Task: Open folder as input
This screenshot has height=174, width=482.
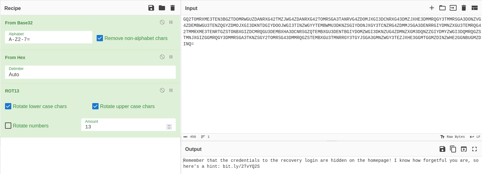Action: click(442, 8)
